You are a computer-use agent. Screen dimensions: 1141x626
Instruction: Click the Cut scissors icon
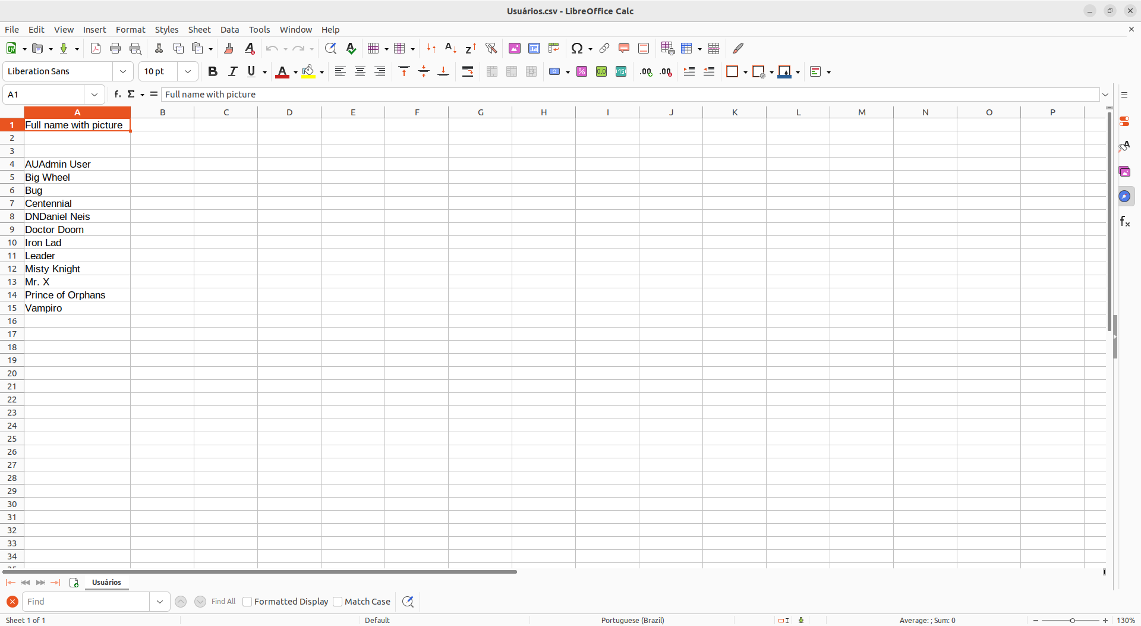[x=159, y=49]
